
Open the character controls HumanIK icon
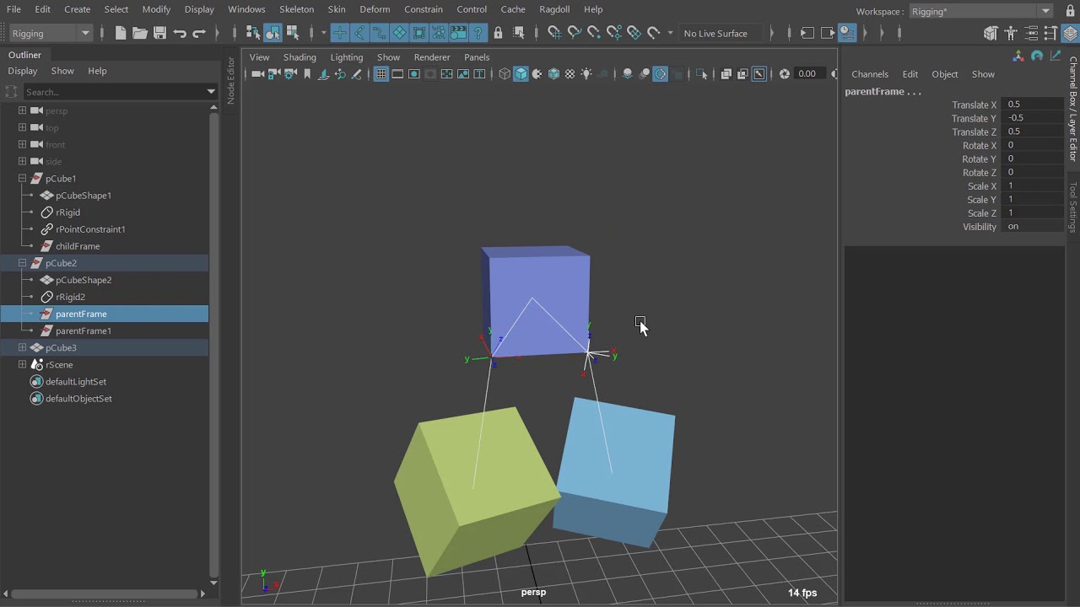click(x=1011, y=33)
